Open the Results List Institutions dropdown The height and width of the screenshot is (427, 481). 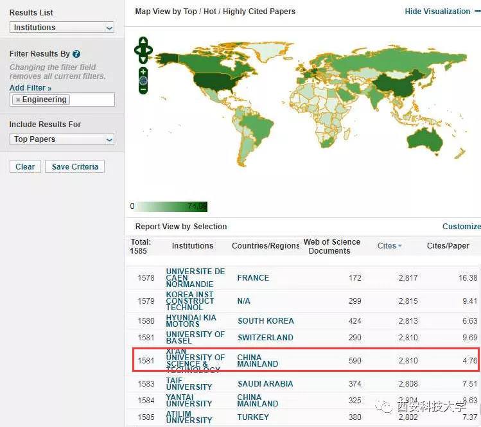pyautogui.click(x=62, y=28)
